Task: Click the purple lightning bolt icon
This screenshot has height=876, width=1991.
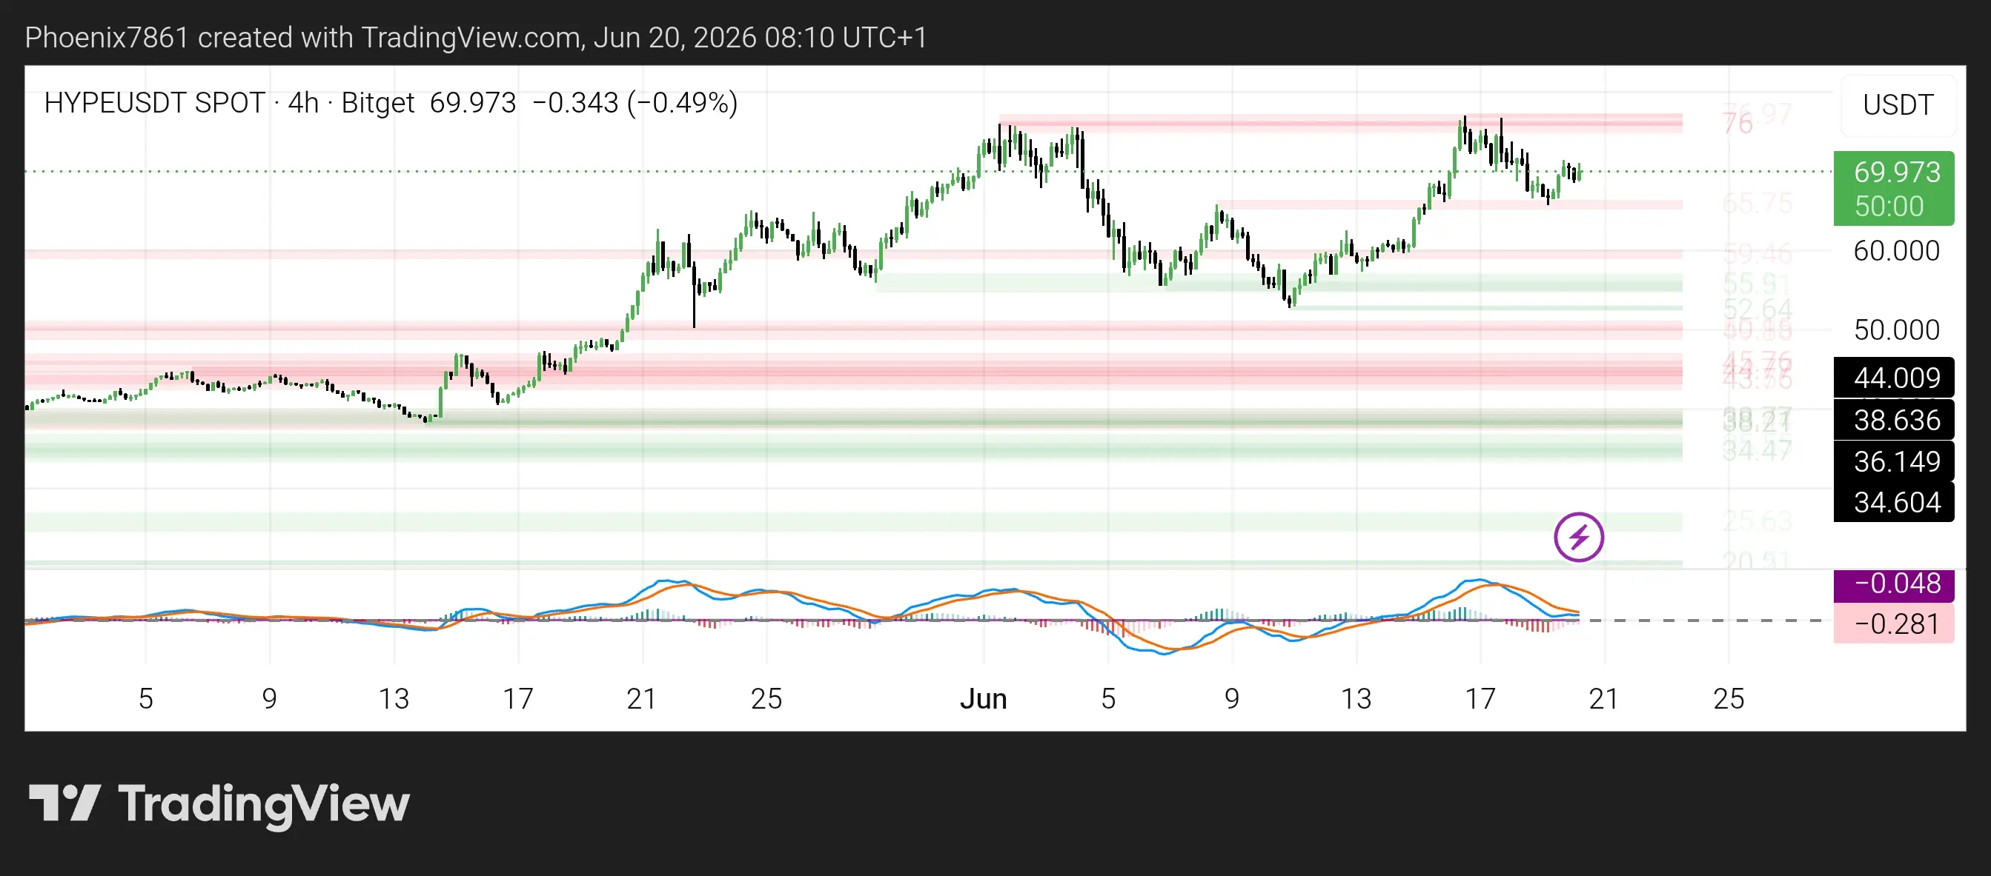Action: click(1578, 537)
